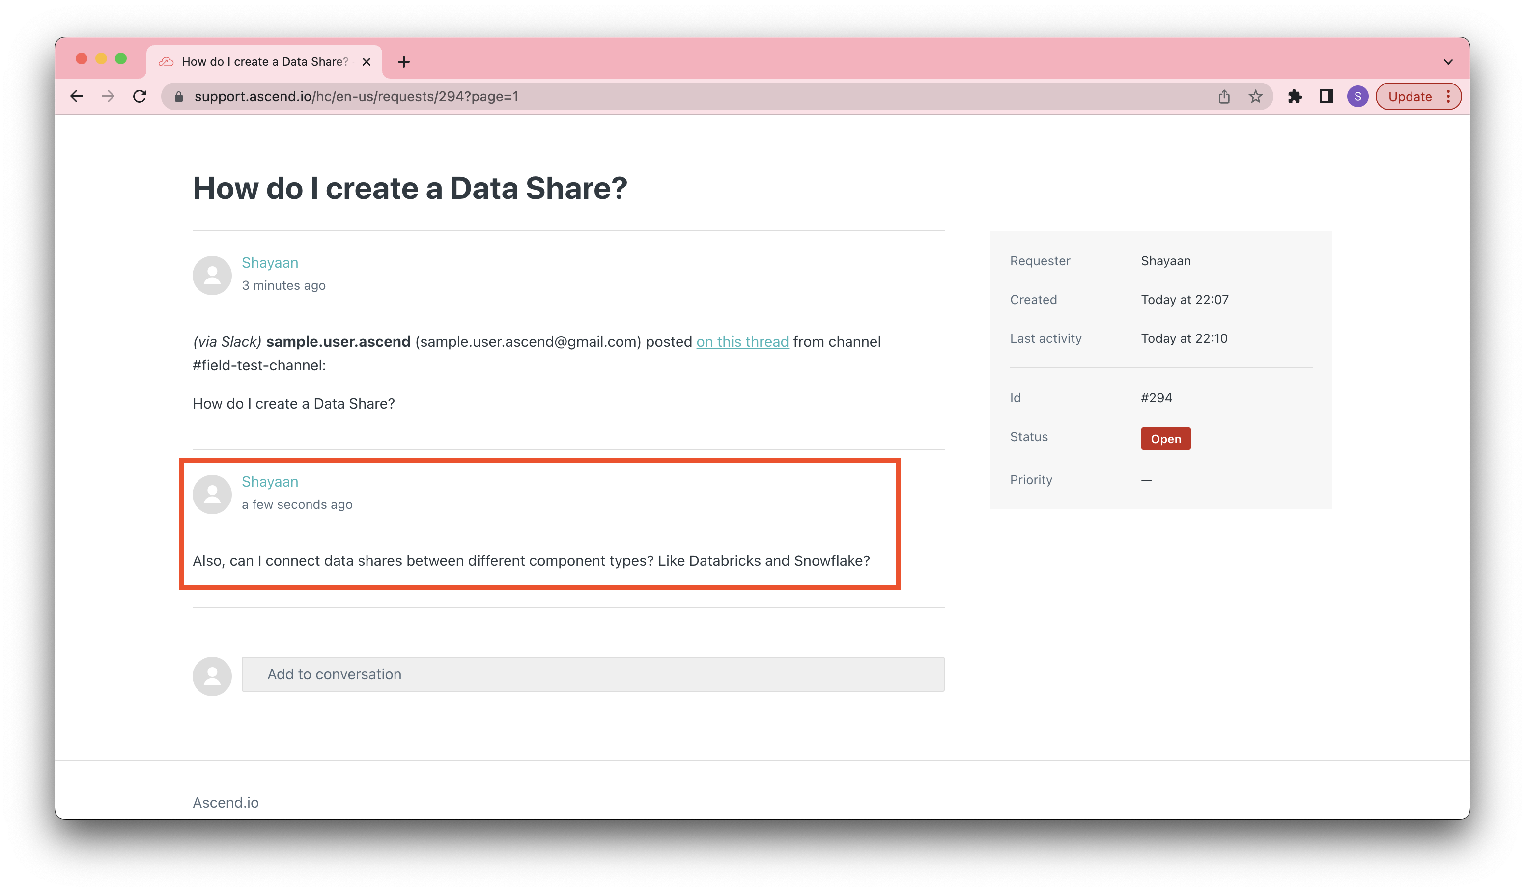The width and height of the screenshot is (1525, 892).
Task: Open the purple S profile avatar
Action: click(1358, 96)
